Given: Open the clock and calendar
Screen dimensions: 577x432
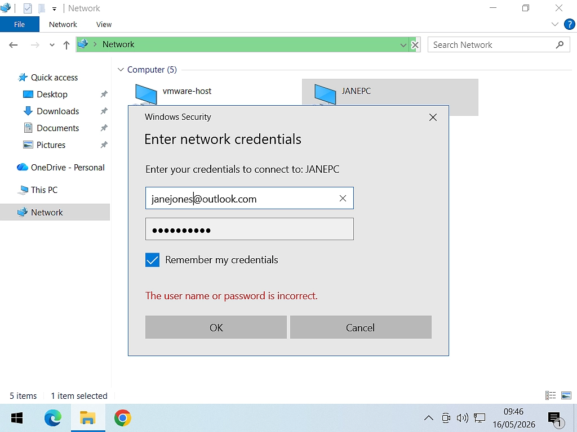Looking at the screenshot, I should (x=514, y=418).
